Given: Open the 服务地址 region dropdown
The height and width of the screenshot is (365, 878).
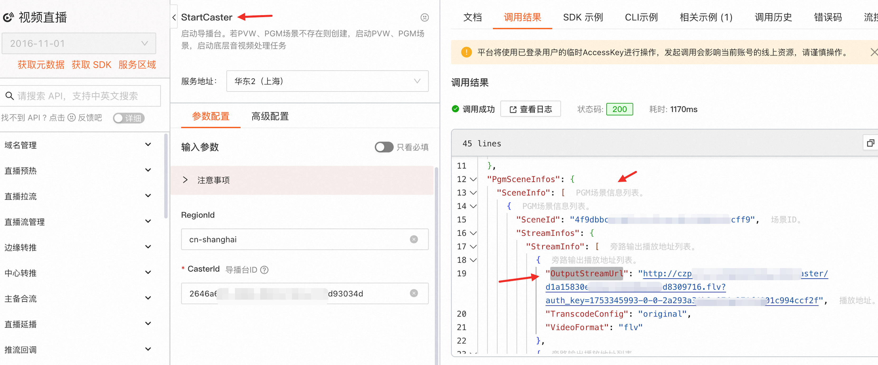Looking at the screenshot, I should 327,81.
